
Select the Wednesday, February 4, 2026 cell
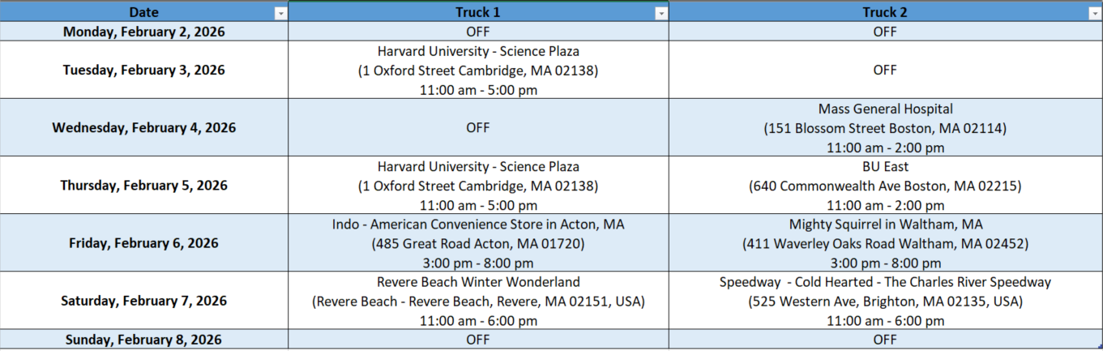click(x=144, y=127)
